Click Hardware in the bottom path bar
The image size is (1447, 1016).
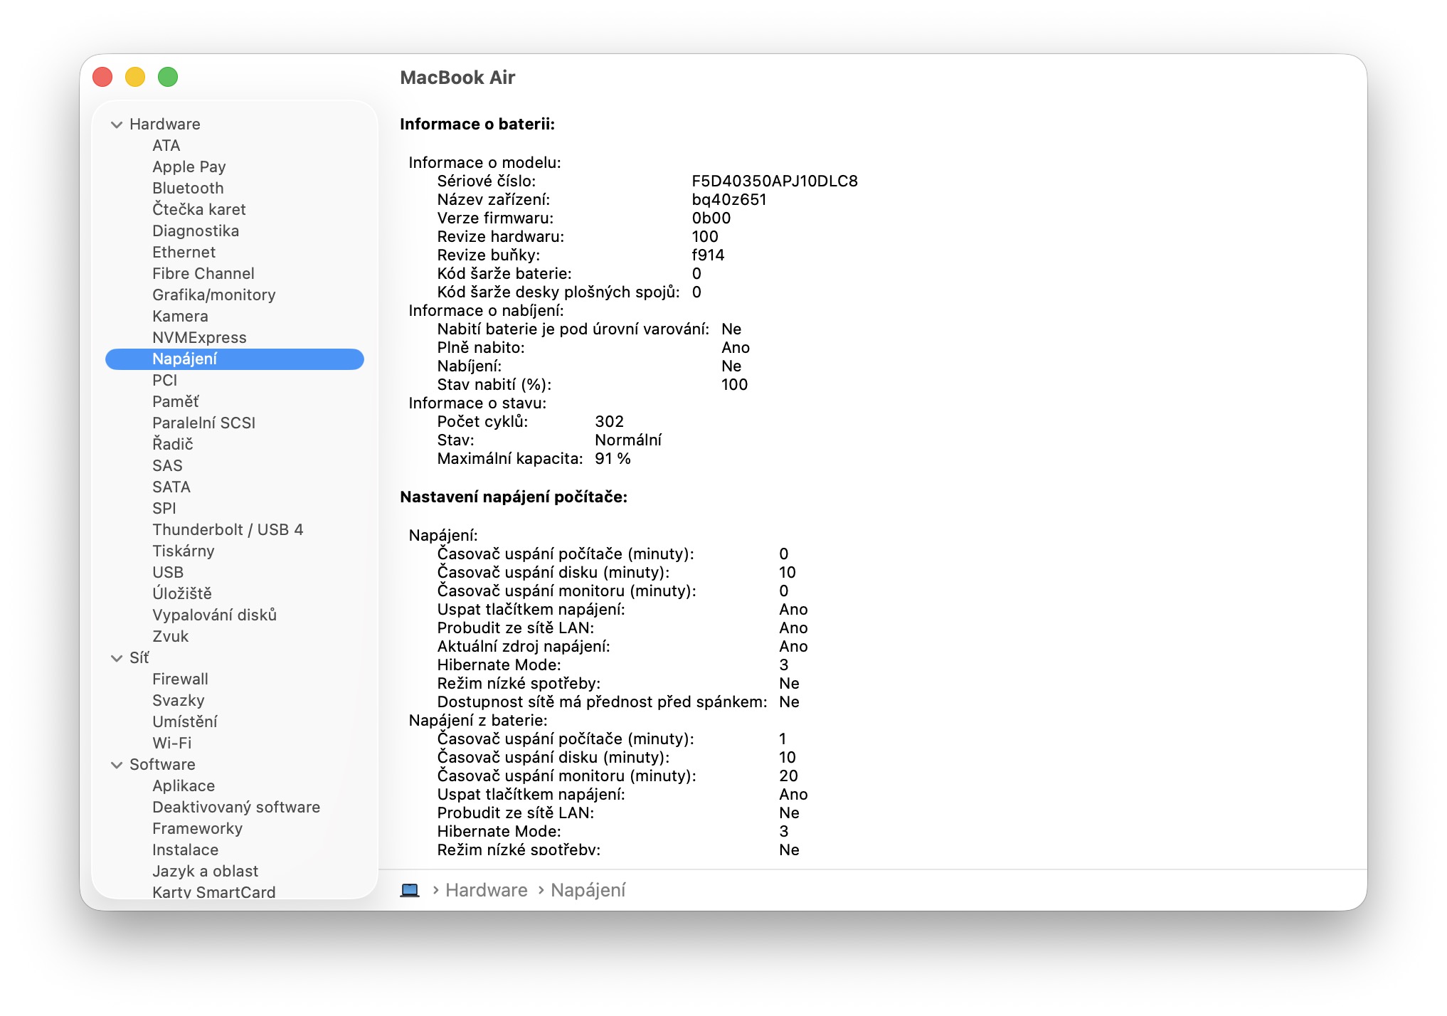click(486, 890)
